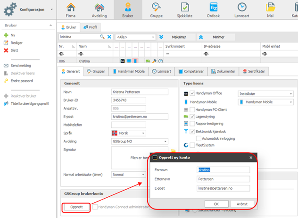
Task: Enable the Handyman PC-Client checkbox
Action: coord(192,109)
